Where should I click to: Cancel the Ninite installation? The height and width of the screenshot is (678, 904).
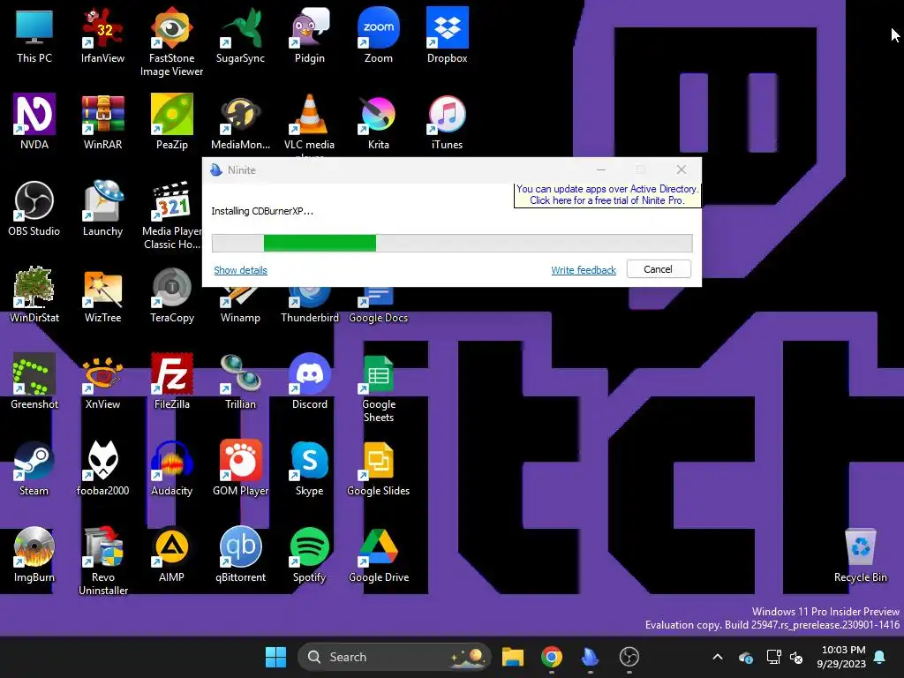coord(659,269)
